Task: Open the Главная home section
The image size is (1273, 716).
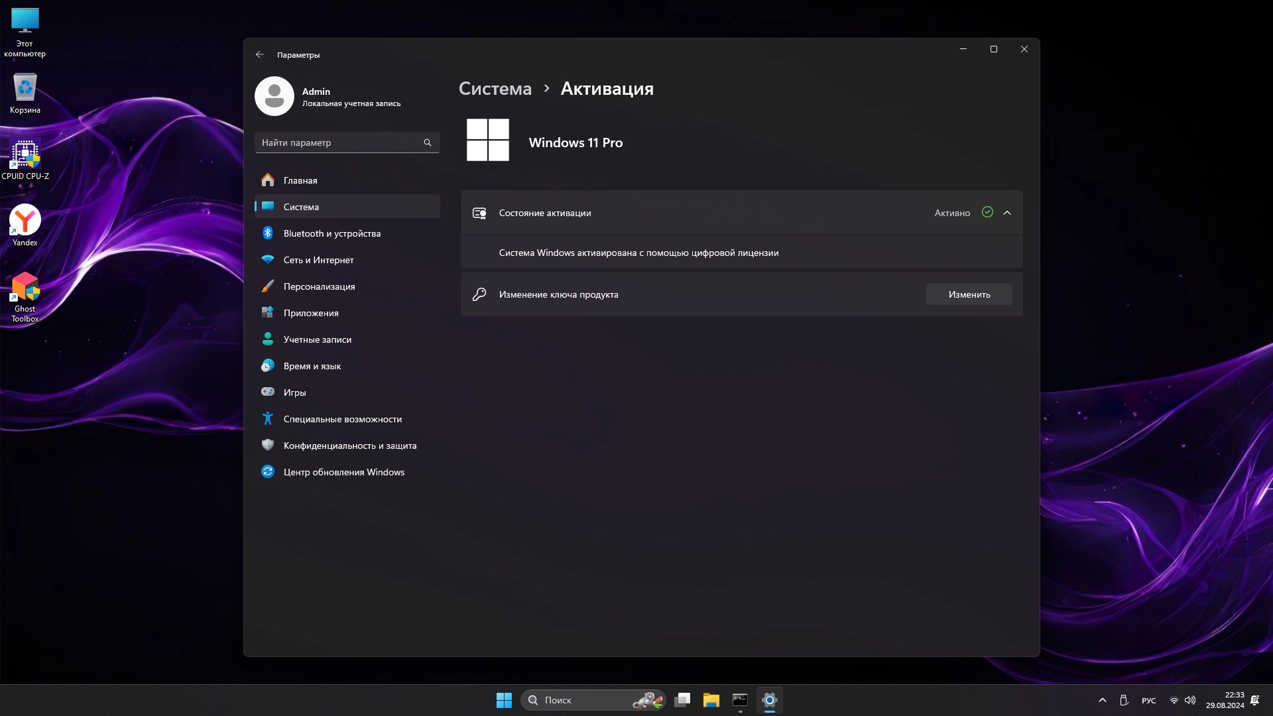Action: (300, 180)
